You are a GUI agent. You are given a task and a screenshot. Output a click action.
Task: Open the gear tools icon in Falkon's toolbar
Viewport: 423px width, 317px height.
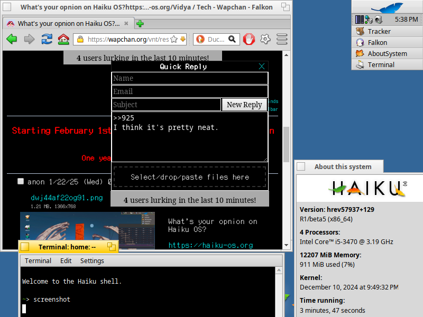pos(265,39)
